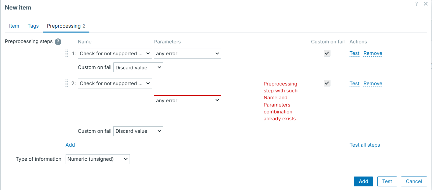Click the dialog help question mark icon
Viewport: 432px width, 190px height.
tap(417, 4)
